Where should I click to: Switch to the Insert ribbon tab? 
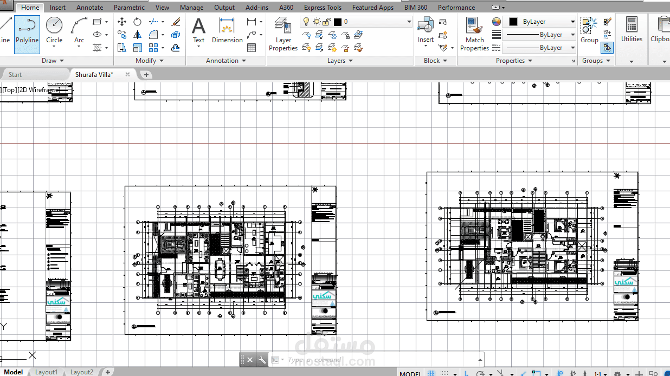tap(57, 7)
